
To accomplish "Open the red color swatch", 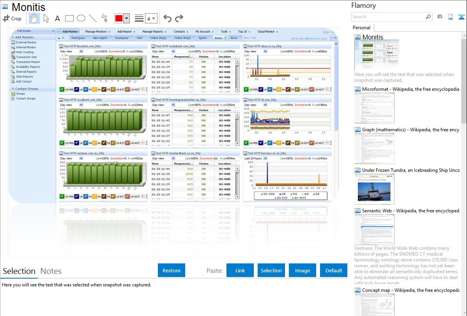I will (119, 18).
